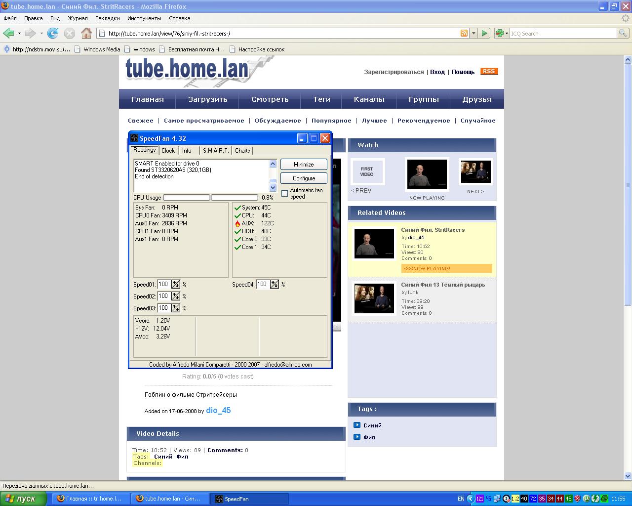Click the blue arrow icon beside tag Синий
The height and width of the screenshot is (506, 632).
[x=357, y=425]
